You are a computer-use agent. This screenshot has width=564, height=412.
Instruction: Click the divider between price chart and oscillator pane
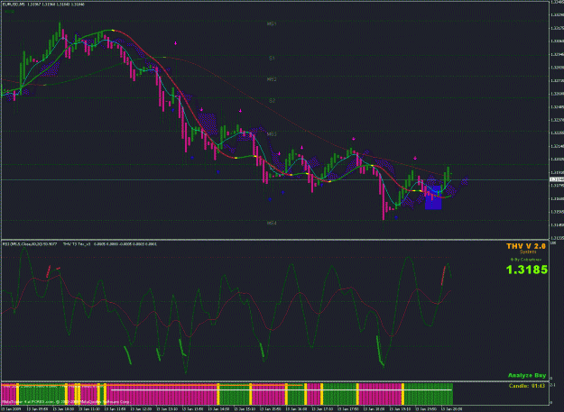click(x=275, y=239)
